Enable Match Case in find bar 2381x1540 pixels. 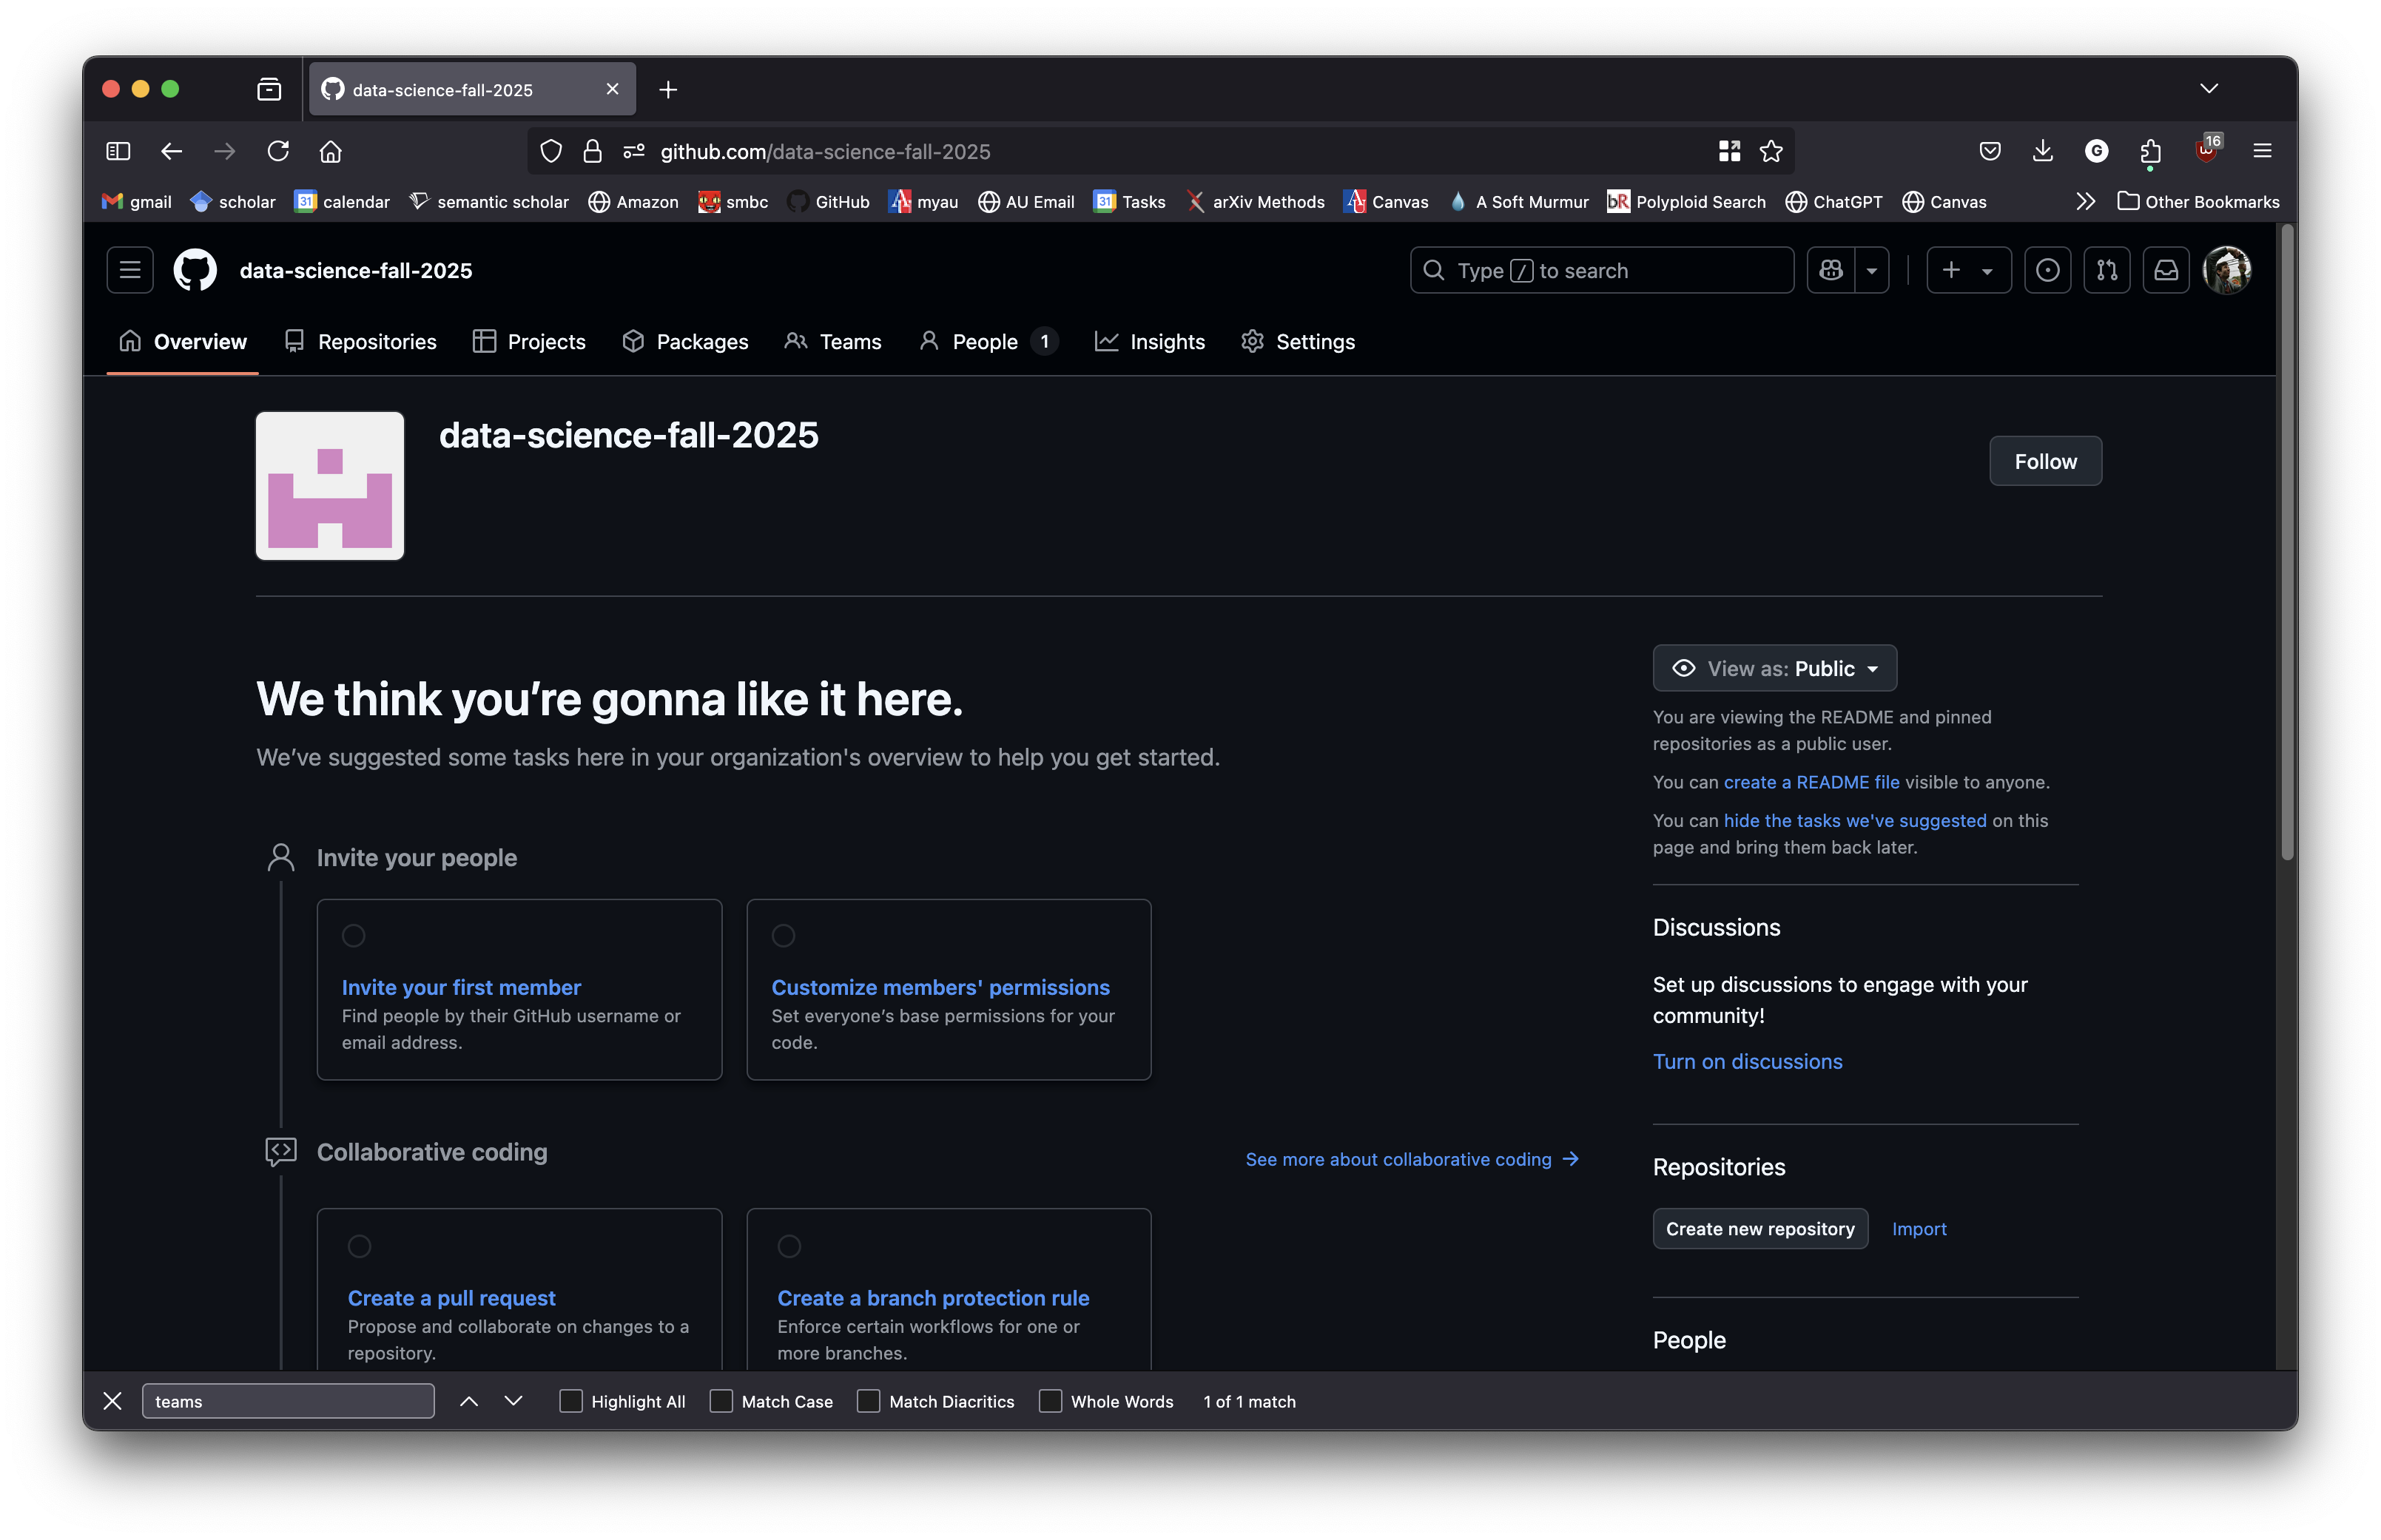[x=721, y=1402]
